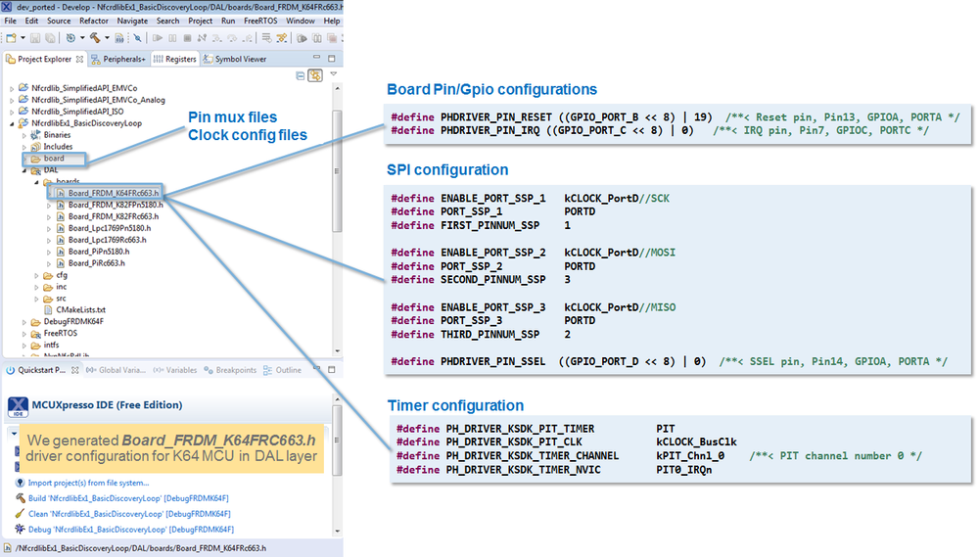The height and width of the screenshot is (557, 978).
Task: Open the Refactor menu
Action: tap(94, 21)
